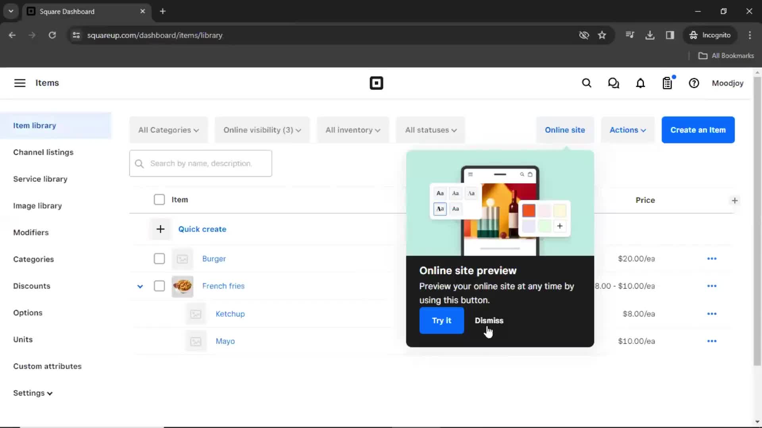Viewport: 762px width, 428px height.
Task: Open the All statuses dropdown filter
Action: pos(430,130)
